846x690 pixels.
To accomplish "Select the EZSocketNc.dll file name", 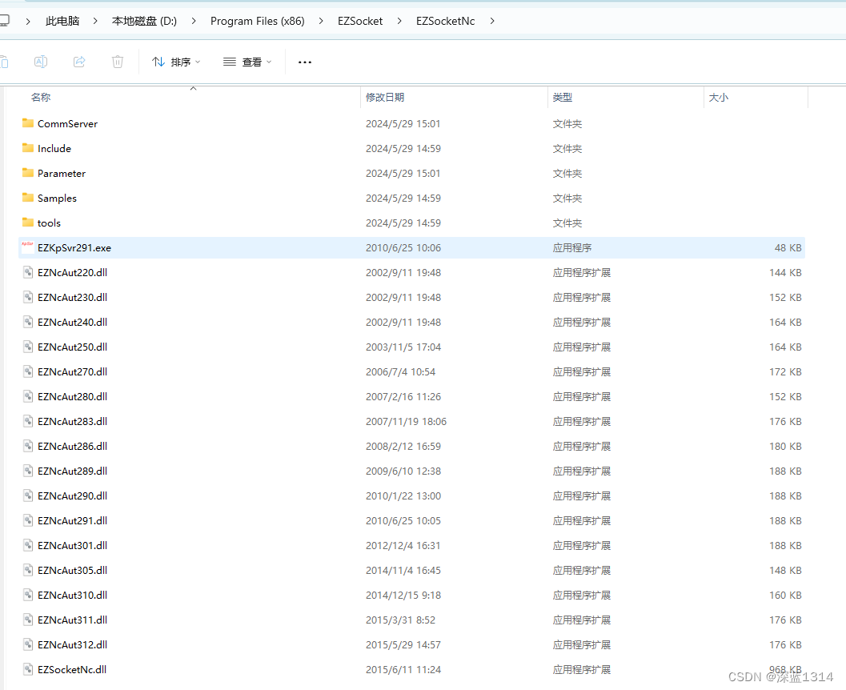I will click(72, 669).
